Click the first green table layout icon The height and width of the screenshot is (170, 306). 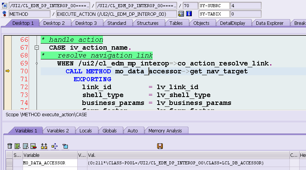18,146
